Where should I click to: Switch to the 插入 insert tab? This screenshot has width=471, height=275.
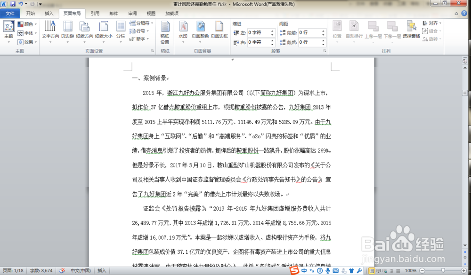coord(49,14)
